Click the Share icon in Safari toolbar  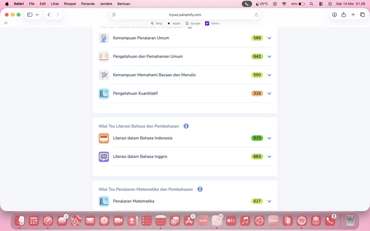343,14
